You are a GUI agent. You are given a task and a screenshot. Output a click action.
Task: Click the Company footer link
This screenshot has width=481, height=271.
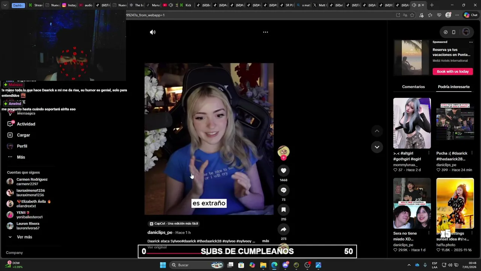coord(14,253)
